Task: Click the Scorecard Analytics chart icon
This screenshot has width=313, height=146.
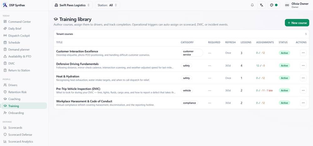Action: pyautogui.click(x=5, y=141)
